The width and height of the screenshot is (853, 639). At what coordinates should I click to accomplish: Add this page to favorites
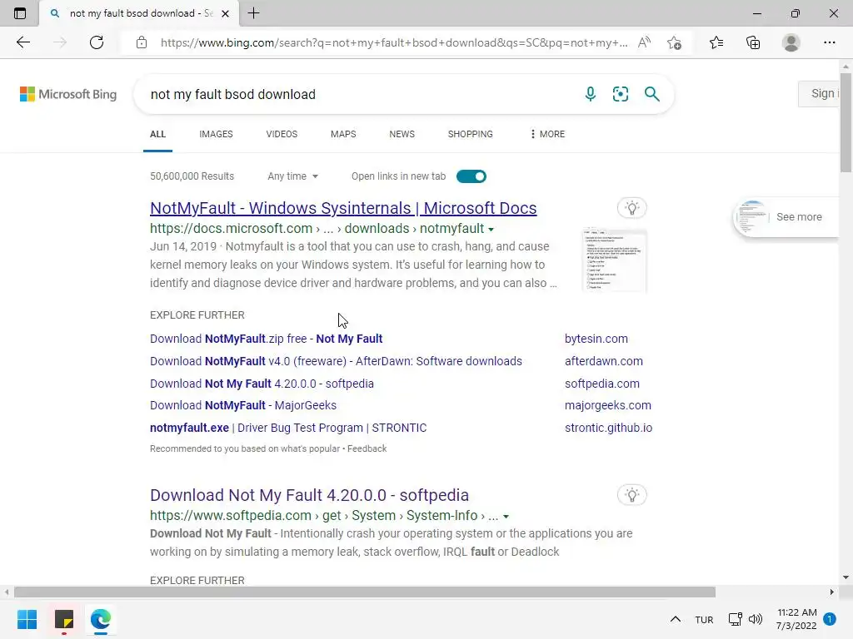[x=675, y=42]
